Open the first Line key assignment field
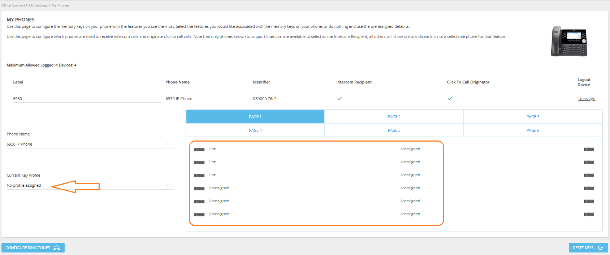The image size is (610, 255). [298, 149]
